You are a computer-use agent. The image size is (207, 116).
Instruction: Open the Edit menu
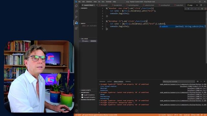click(83, 2)
